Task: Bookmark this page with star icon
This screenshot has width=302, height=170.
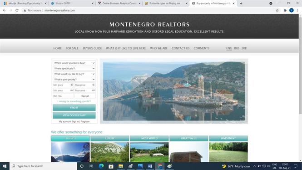Action: (277, 10)
